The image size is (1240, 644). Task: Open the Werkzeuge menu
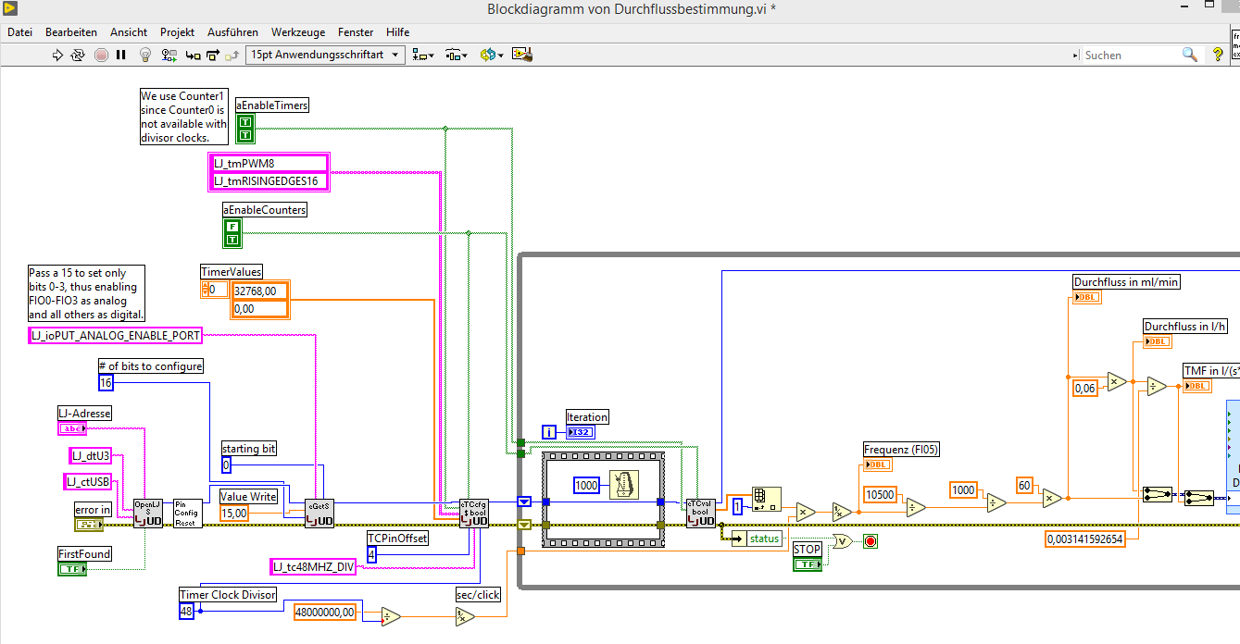298,32
